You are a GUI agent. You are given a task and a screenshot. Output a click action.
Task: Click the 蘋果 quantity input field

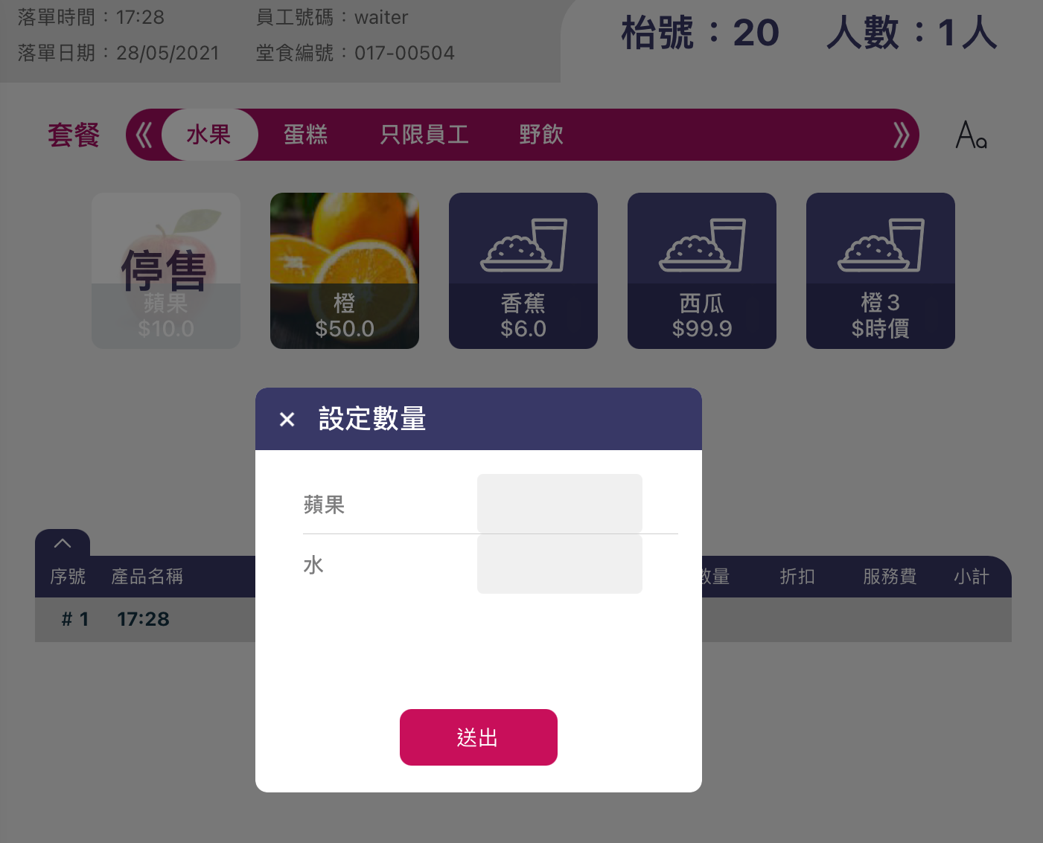click(559, 504)
